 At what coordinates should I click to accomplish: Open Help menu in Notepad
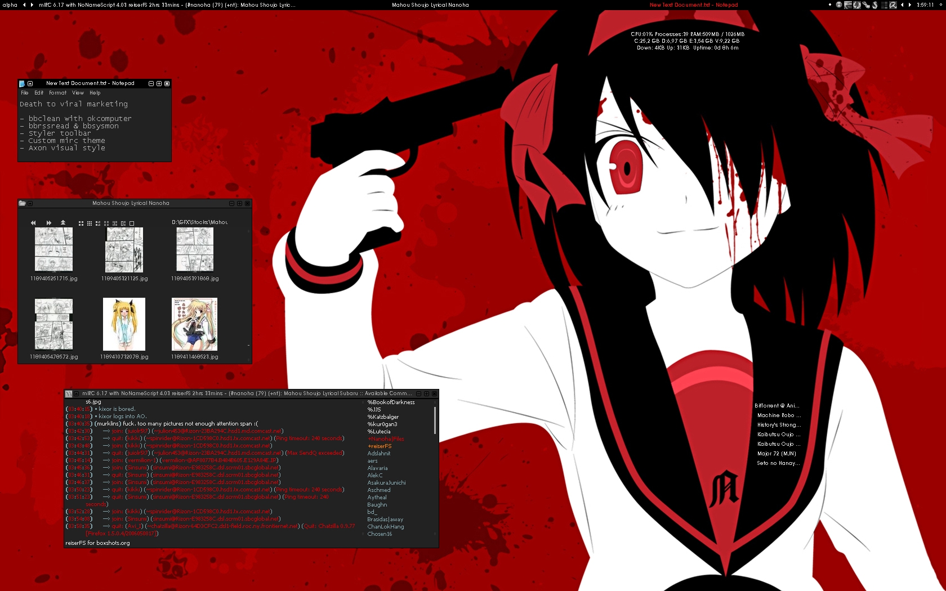(x=95, y=93)
